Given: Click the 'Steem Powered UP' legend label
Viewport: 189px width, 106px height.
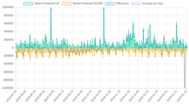Looking at the screenshot, I should 47,4.
